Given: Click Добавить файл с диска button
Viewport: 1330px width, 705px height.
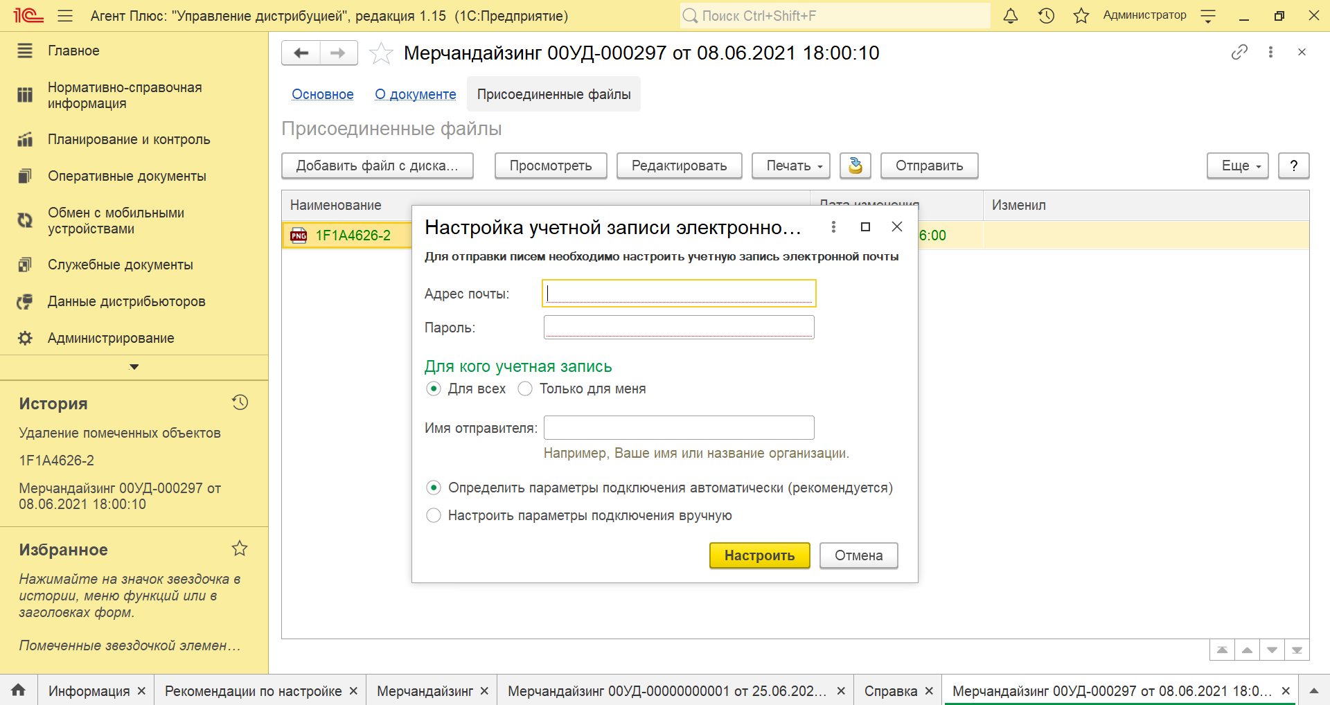Looking at the screenshot, I should (377, 166).
